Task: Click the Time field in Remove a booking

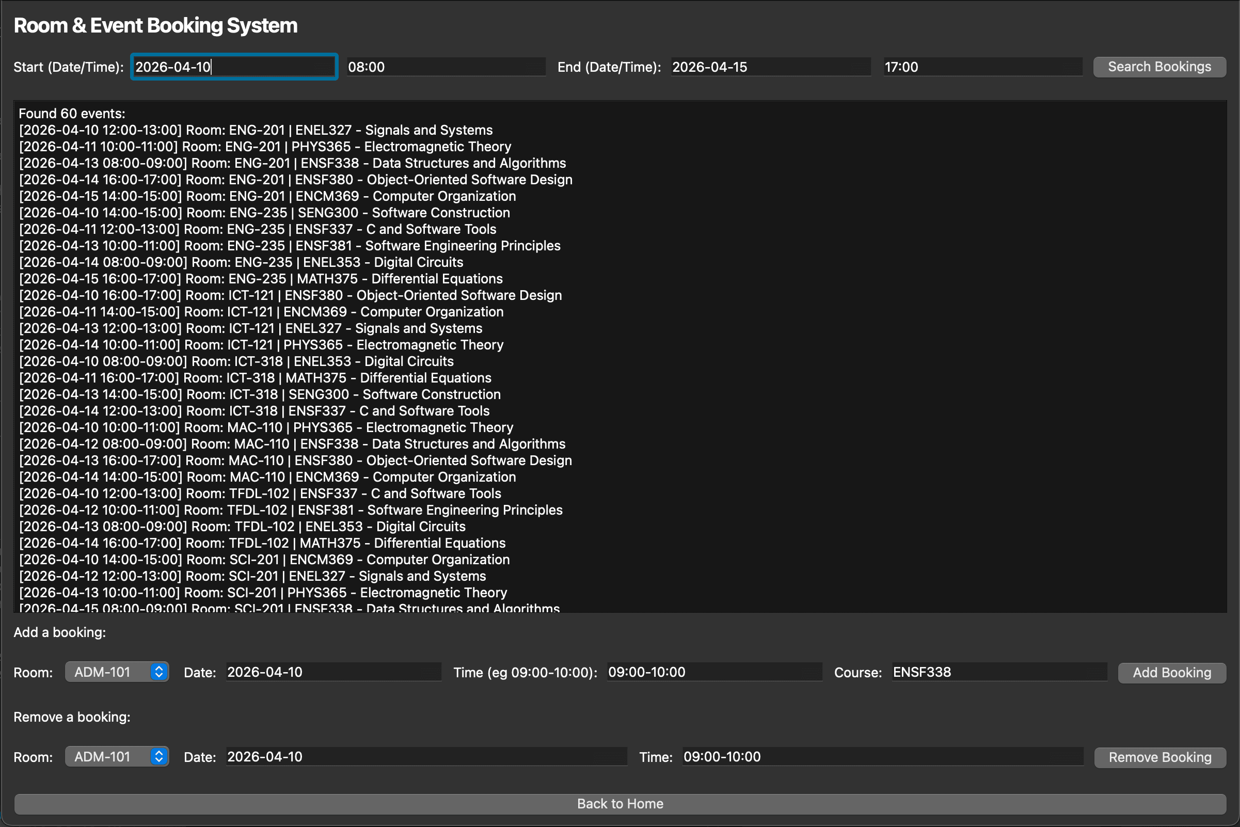Action: tap(883, 756)
